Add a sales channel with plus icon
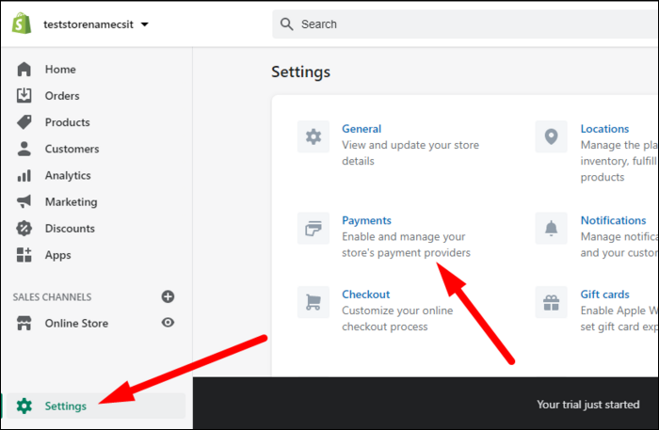This screenshot has height=430, width=659. coord(169,296)
